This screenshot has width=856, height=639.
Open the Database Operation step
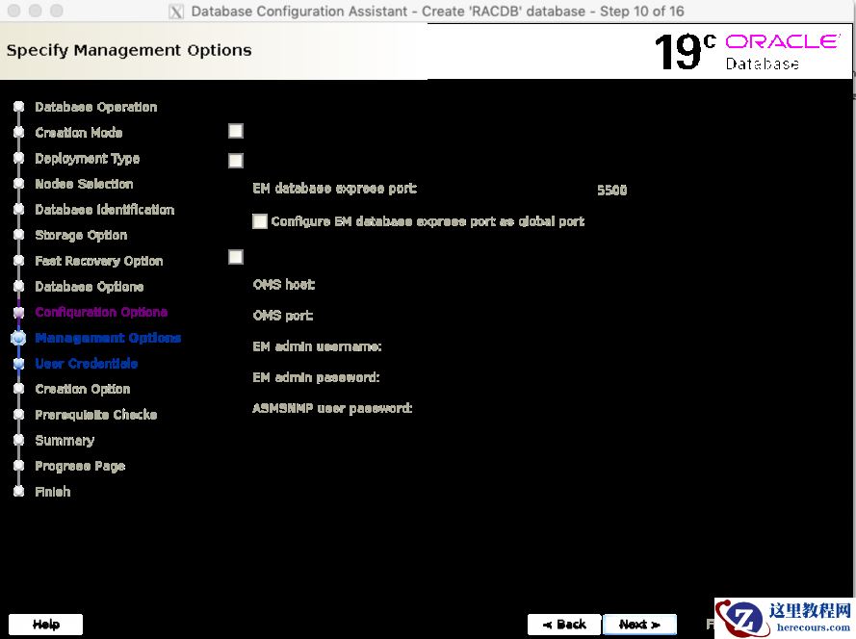[x=95, y=107]
